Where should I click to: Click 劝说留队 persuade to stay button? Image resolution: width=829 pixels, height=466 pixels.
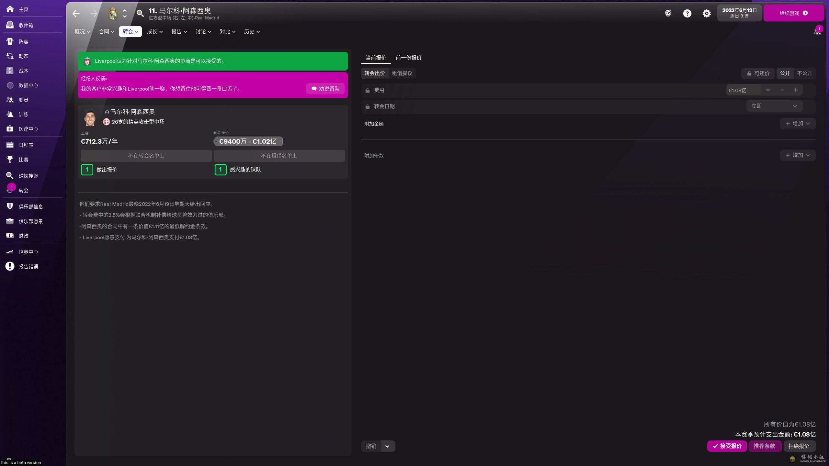(325, 89)
